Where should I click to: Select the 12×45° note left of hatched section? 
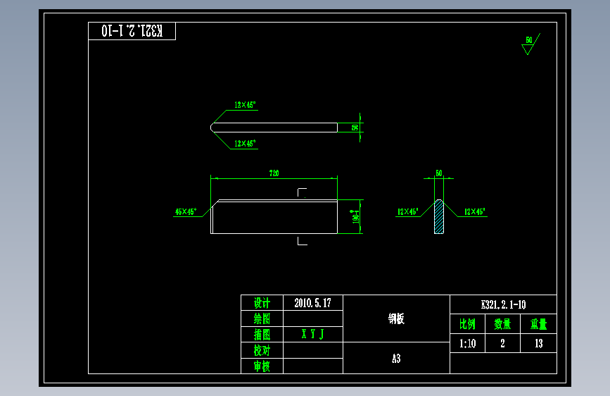point(407,211)
